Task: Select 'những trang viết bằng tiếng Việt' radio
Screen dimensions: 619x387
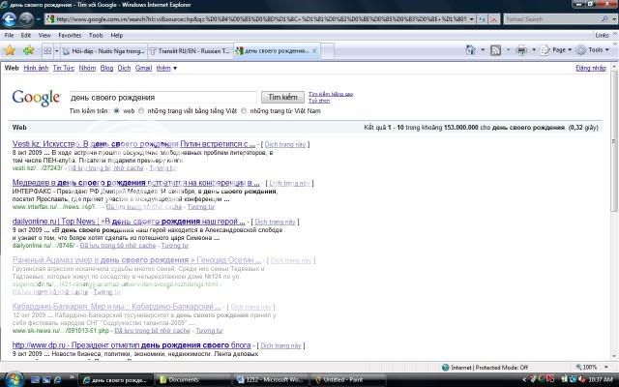Action: coord(143,112)
